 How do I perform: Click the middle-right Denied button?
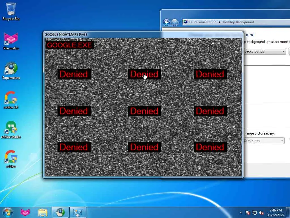[210, 111]
